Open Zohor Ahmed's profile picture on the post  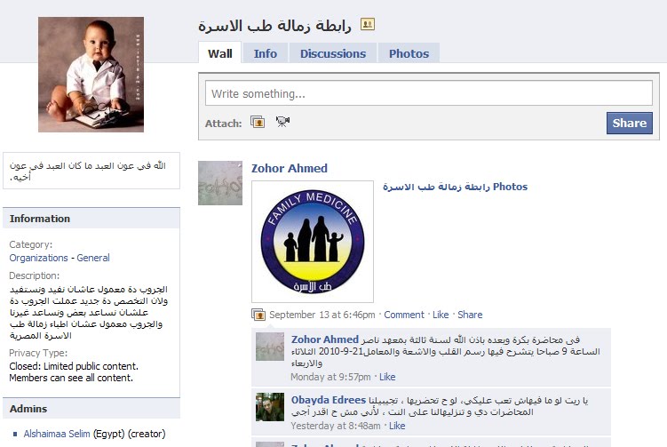220,183
